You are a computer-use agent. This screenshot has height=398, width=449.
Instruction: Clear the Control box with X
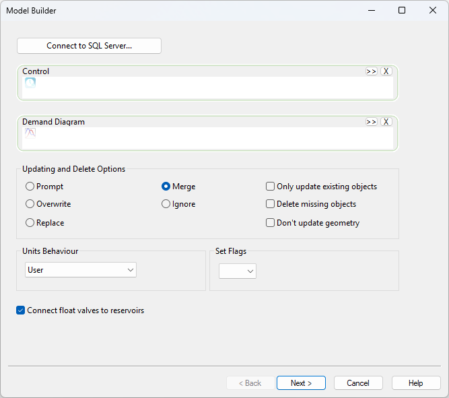(386, 71)
